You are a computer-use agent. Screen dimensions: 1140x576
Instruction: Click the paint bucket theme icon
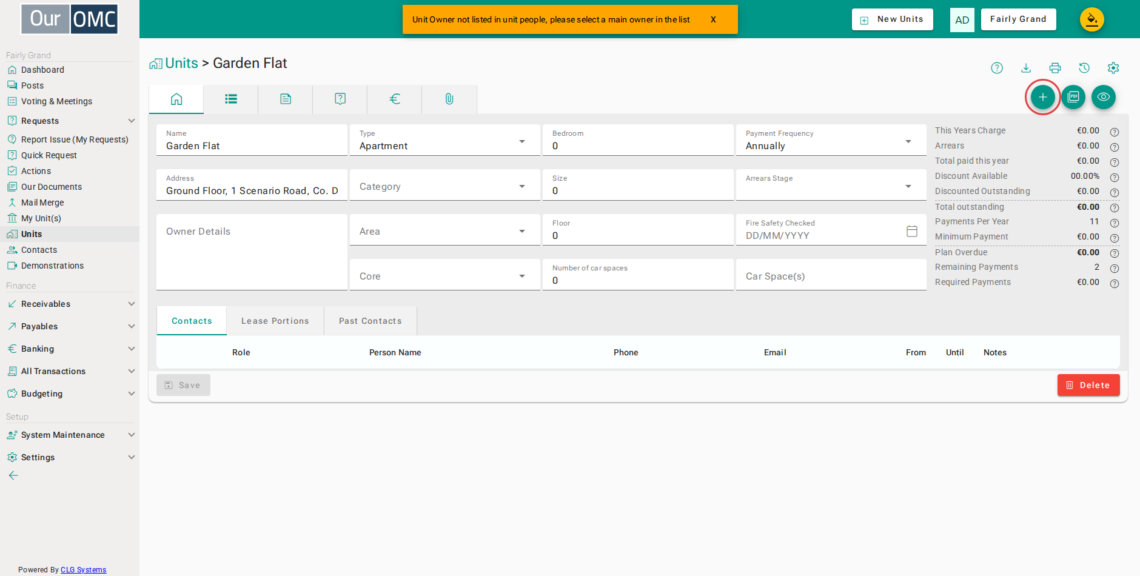tap(1092, 19)
